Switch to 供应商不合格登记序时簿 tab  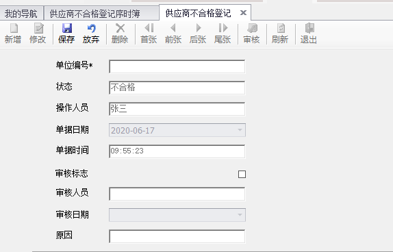coord(95,14)
